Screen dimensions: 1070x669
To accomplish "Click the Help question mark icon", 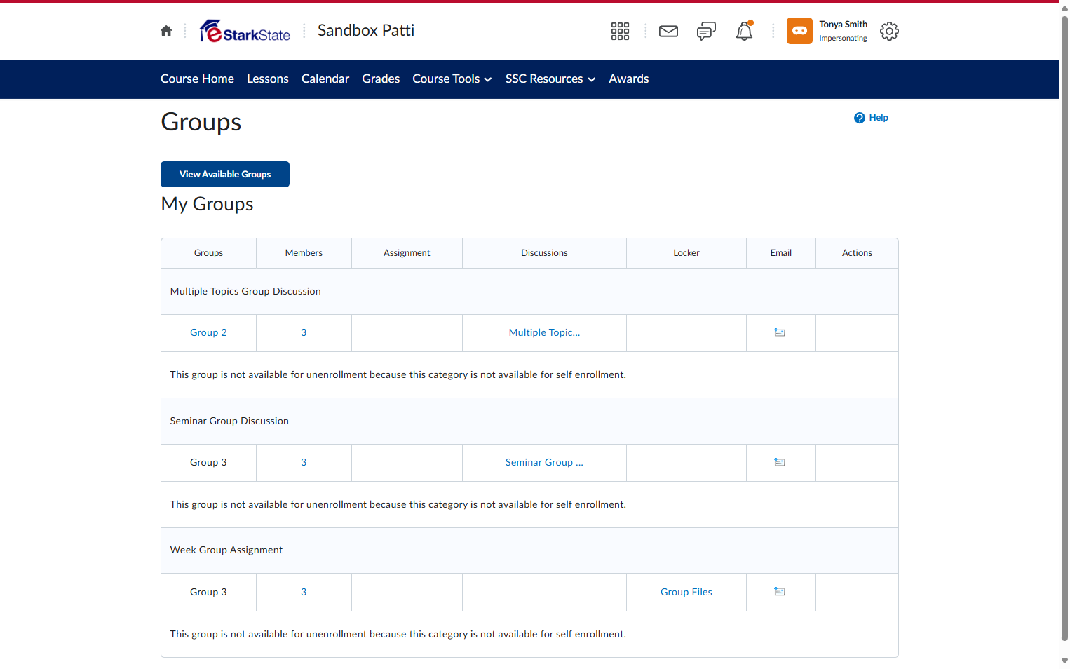I will click(859, 118).
